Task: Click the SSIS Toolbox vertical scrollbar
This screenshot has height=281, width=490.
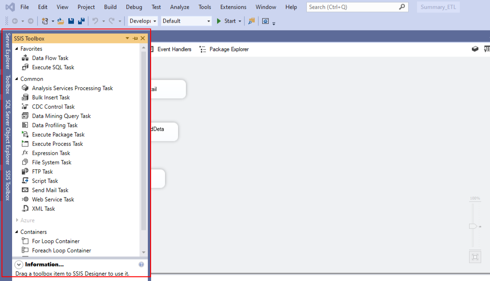Action: pyautogui.click(x=144, y=141)
